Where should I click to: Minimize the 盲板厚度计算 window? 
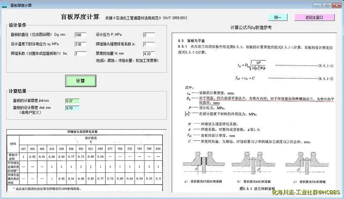pos(317,6)
